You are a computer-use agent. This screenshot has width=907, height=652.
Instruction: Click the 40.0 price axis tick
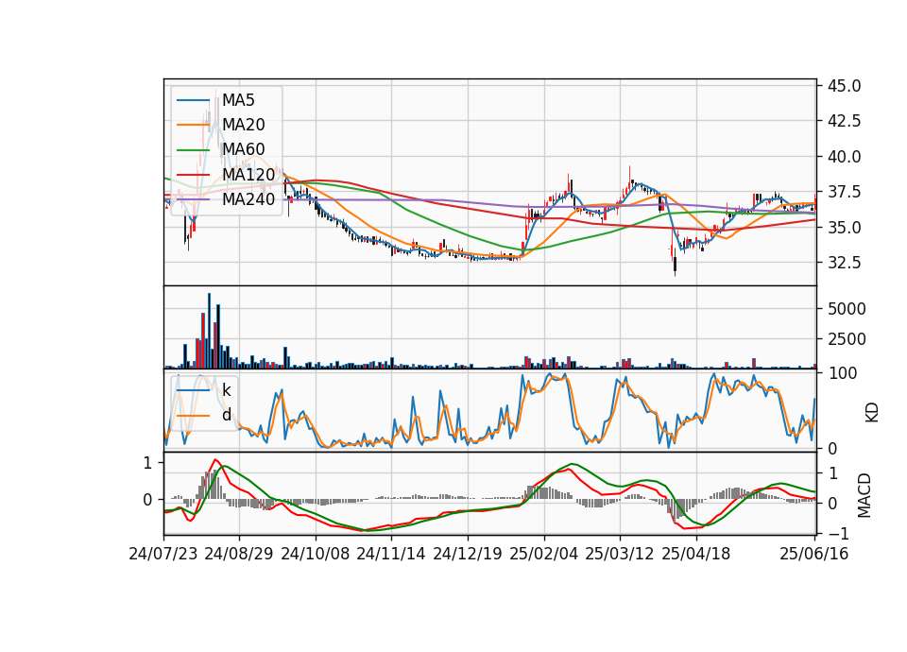(845, 156)
